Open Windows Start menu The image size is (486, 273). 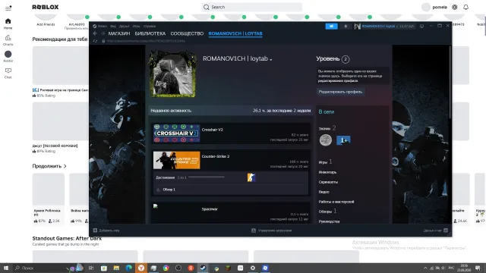(6, 268)
